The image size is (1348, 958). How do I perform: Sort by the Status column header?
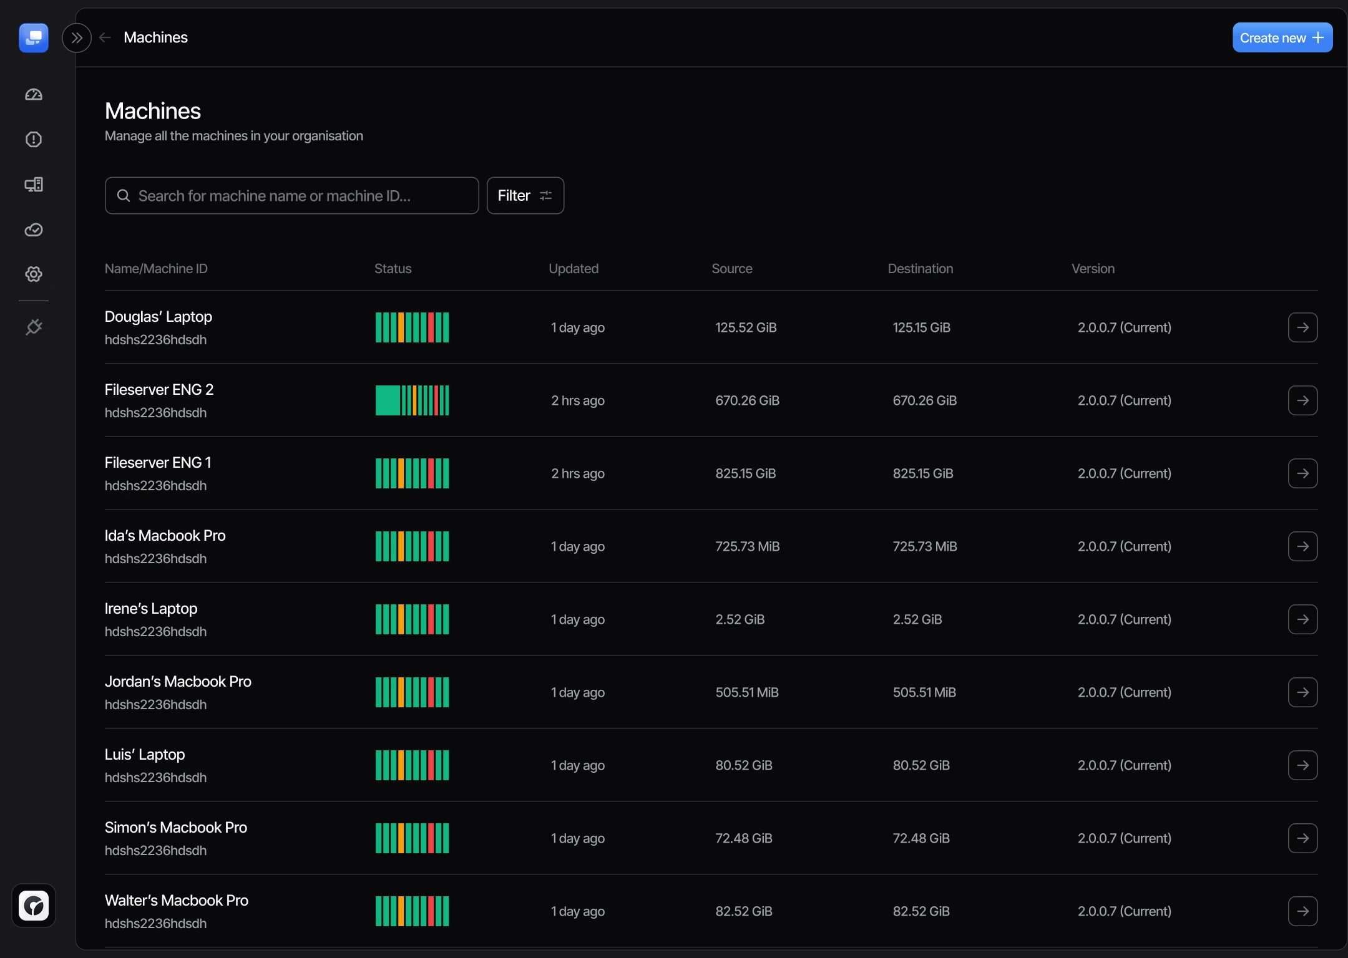(x=393, y=269)
